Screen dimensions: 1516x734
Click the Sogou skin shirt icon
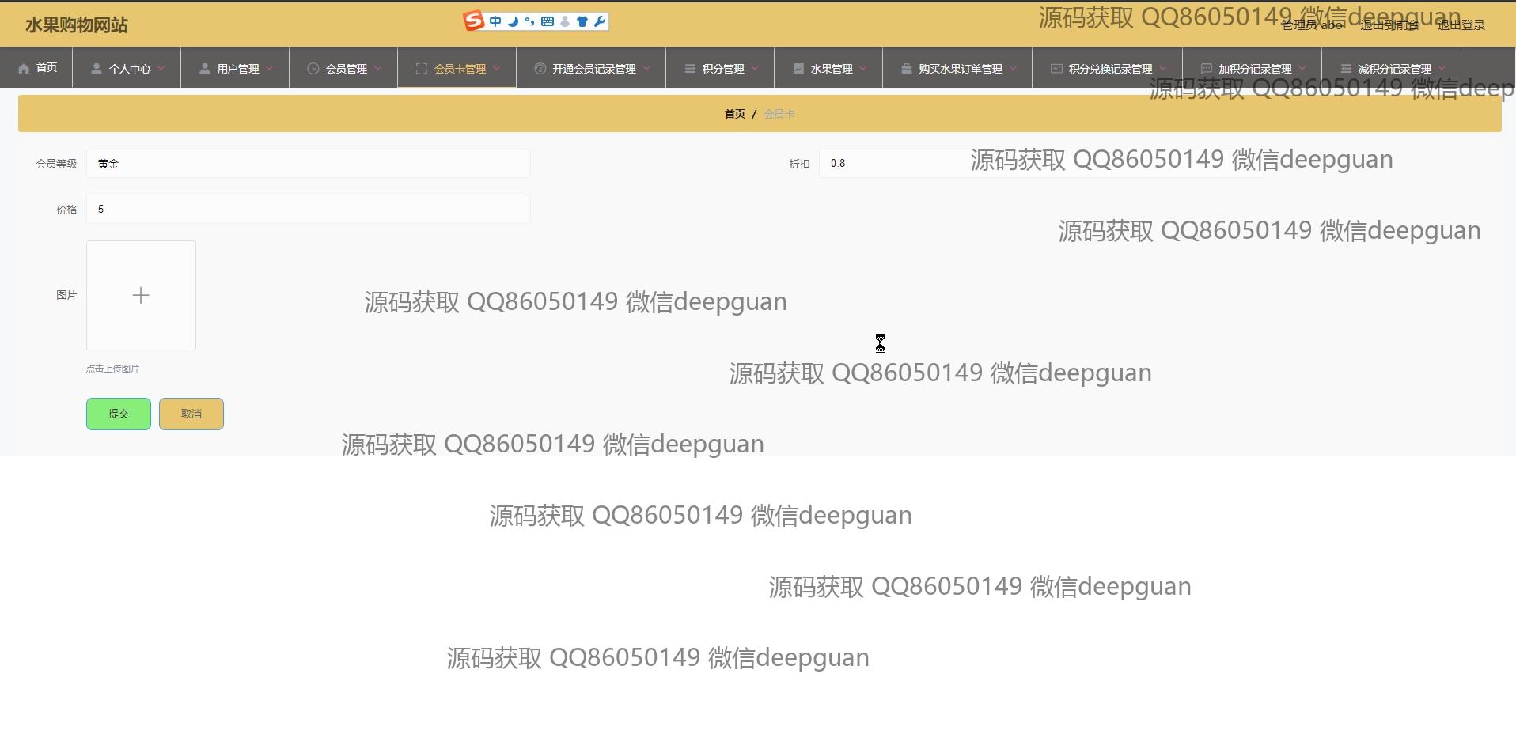(x=582, y=21)
